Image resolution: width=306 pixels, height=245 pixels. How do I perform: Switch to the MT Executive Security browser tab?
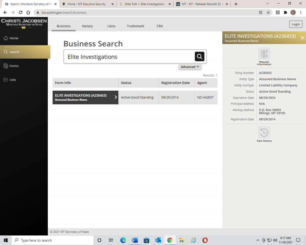tap(86, 4)
